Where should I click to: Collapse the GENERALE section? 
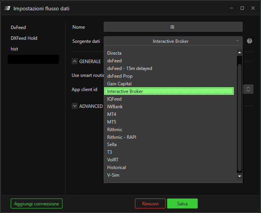[x=75, y=61]
